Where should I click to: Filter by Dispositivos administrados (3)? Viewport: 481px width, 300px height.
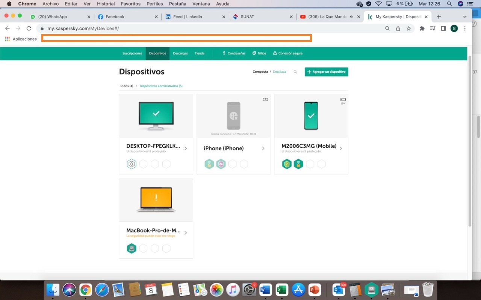click(x=161, y=86)
